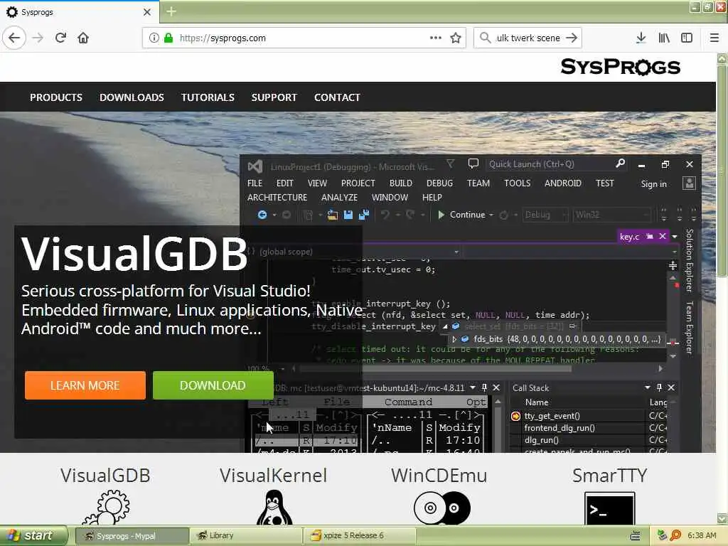Open the VisualKernel product heading link

pos(274,476)
